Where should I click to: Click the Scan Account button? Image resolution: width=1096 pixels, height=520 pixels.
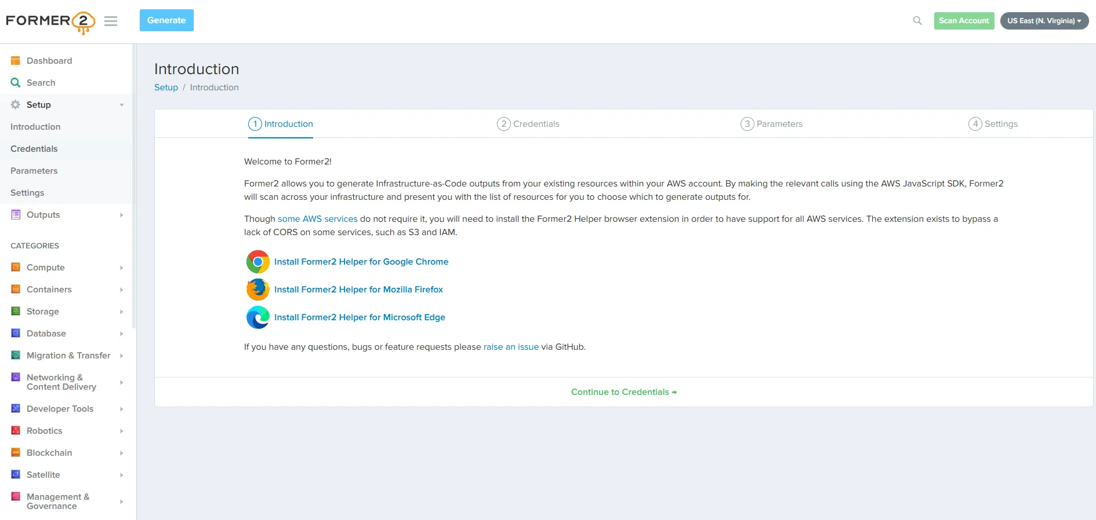964,21
